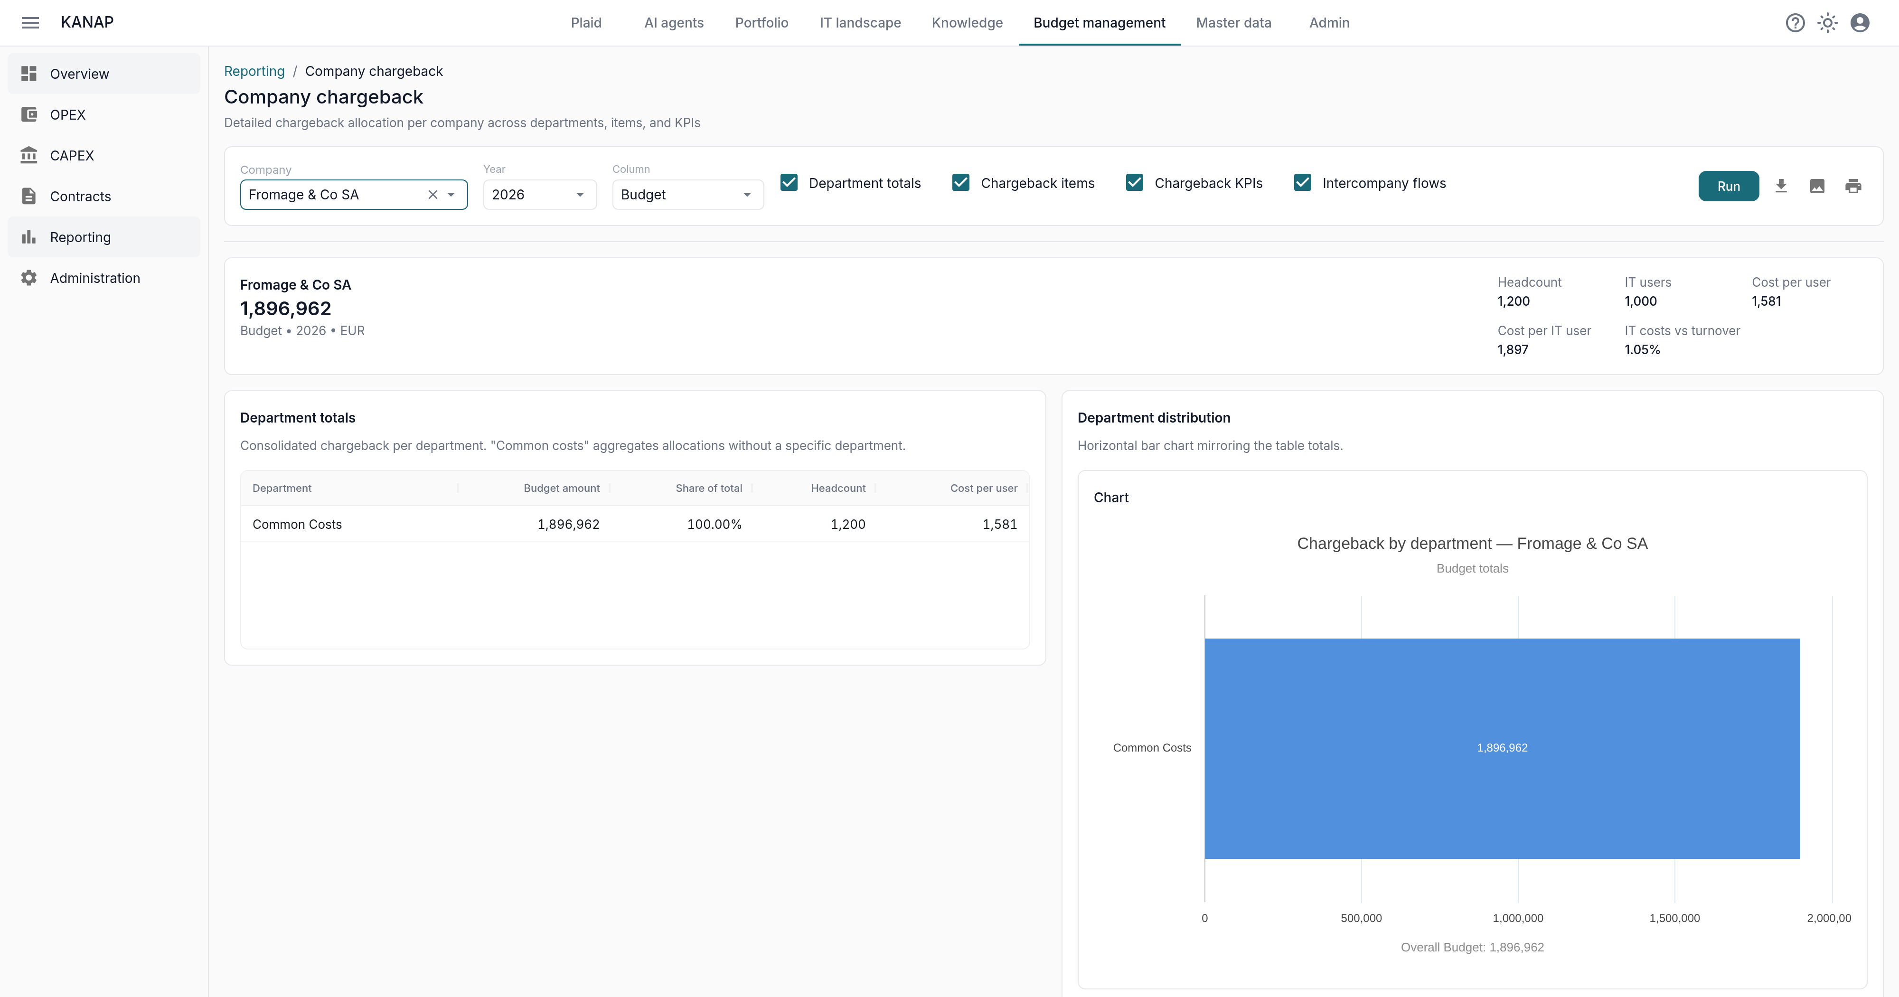Viewport: 1899px width, 997px height.
Task: Expand the Company dropdown arrow
Action: point(451,195)
